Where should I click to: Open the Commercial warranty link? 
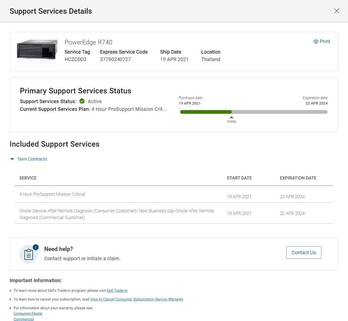(24, 319)
